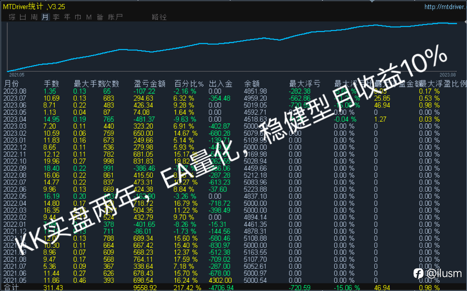This screenshot has height=291, width=467.
Task: Switch to the 综 summary tab
Action: (x=12, y=17)
